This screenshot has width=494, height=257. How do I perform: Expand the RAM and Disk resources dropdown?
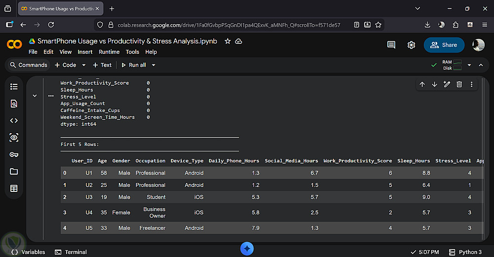469,65
